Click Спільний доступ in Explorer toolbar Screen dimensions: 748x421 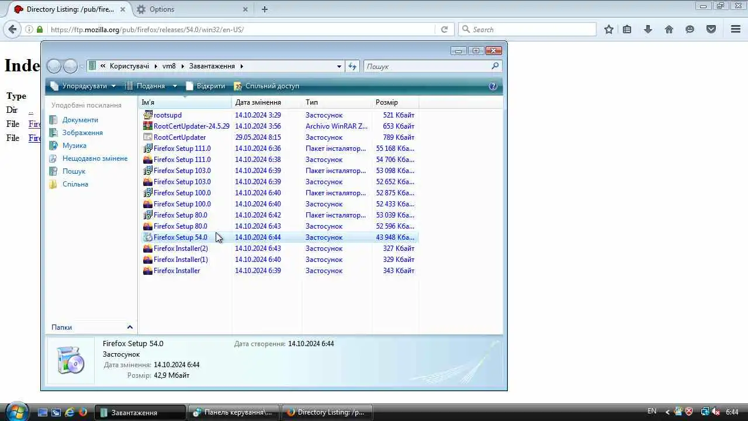[266, 86]
